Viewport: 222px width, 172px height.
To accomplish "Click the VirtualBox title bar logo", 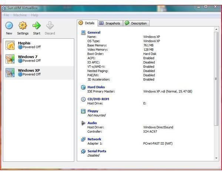I will pyautogui.click(x=4, y=8).
